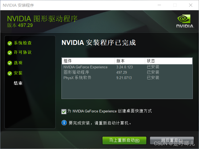Click version value 9.21.0713
The height and width of the screenshot is (149, 199).
(124, 78)
